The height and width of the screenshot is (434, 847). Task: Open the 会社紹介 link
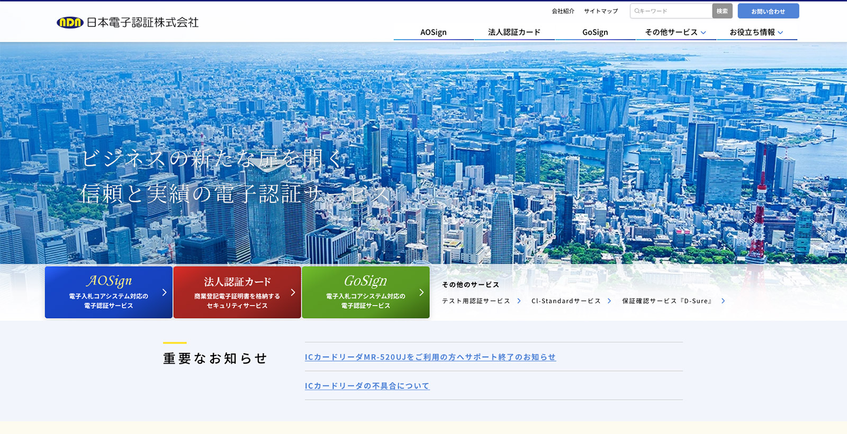(563, 11)
